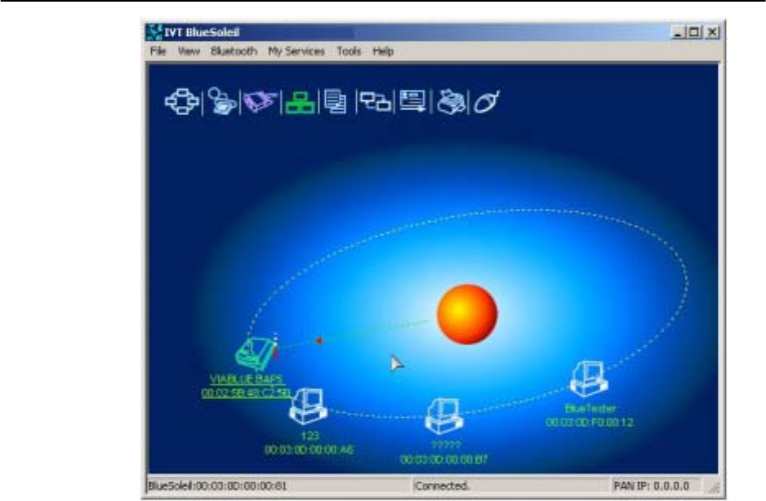
Task: Select the computer icon for device 123
Action: 308,406
